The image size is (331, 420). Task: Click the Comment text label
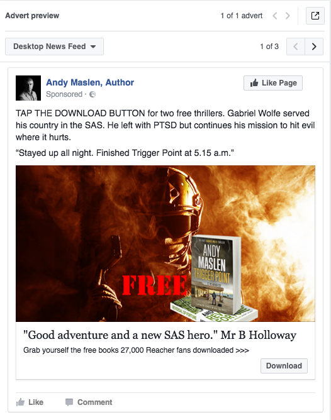[94, 402]
